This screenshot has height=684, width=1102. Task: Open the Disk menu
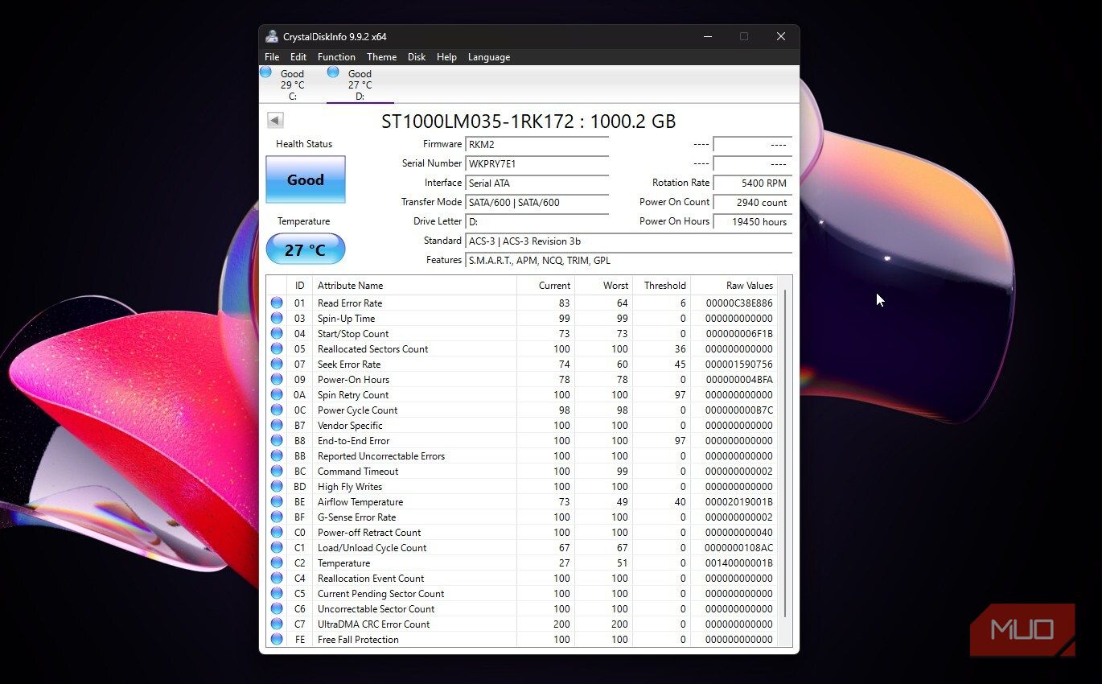[417, 57]
